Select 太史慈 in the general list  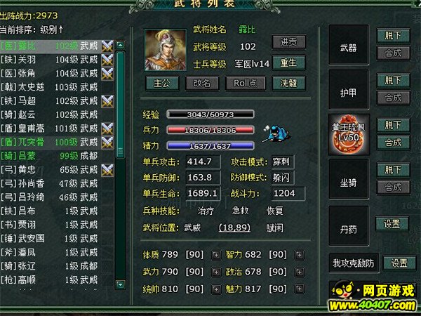[50, 87]
